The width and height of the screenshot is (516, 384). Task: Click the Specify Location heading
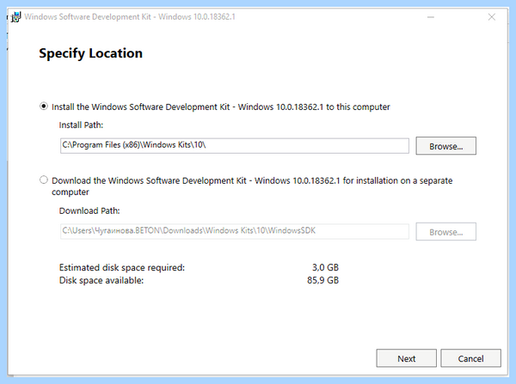(91, 53)
